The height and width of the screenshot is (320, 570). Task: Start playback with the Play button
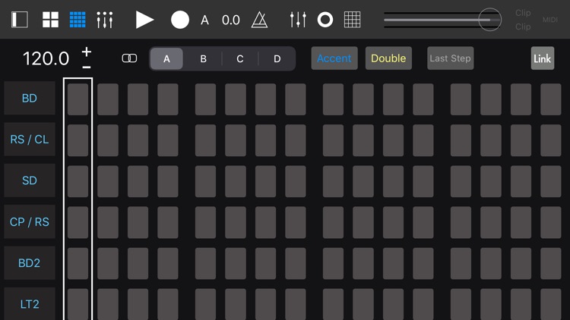click(x=144, y=20)
